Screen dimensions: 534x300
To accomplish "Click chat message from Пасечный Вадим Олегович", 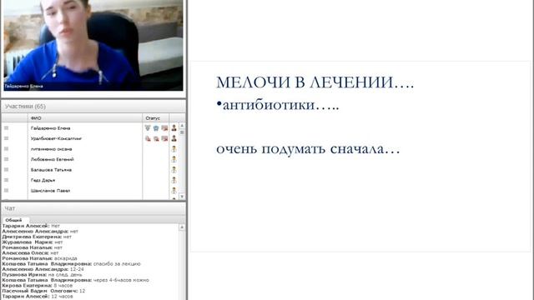I will (x=43, y=291).
